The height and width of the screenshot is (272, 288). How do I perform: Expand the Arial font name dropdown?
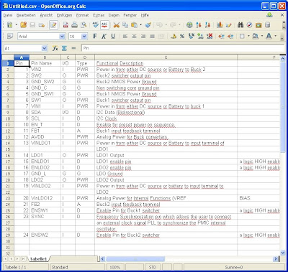[x=62, y=37]
